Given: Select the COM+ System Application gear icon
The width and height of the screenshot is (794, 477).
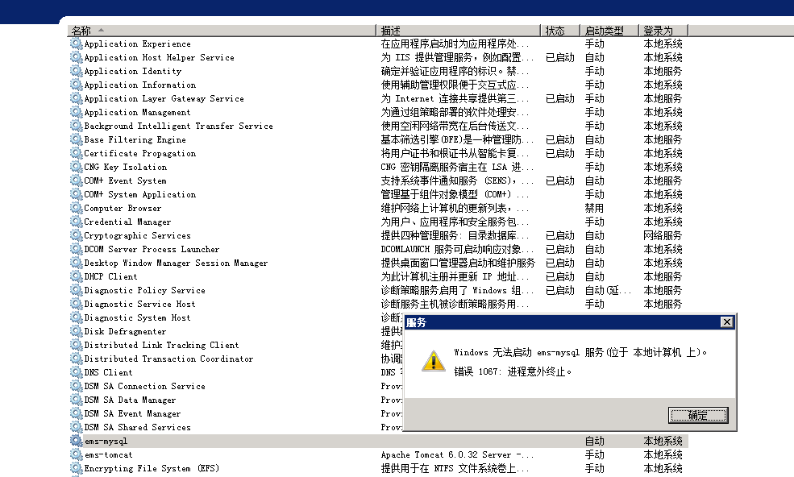Looking at the screenshot, I should [76, 194].
